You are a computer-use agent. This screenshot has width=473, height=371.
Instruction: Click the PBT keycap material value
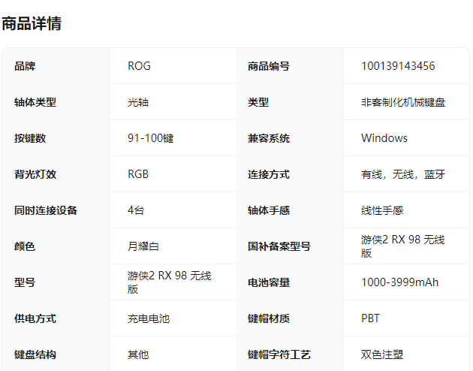(370, 318)
